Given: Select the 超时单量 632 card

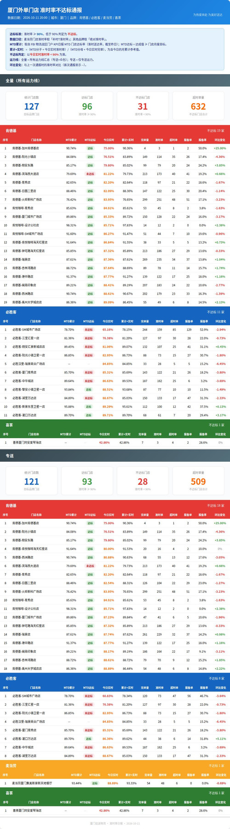Looking at the screenshot, I should click(198, 105).
